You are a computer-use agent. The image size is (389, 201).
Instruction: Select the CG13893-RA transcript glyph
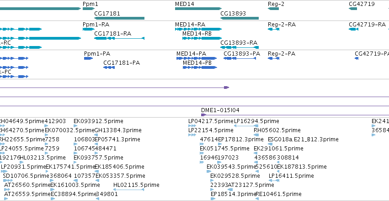pos(240,47)
